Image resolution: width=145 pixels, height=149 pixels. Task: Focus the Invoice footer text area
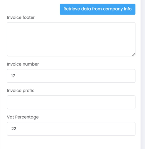pyautogui.click(x=71, y=39)
